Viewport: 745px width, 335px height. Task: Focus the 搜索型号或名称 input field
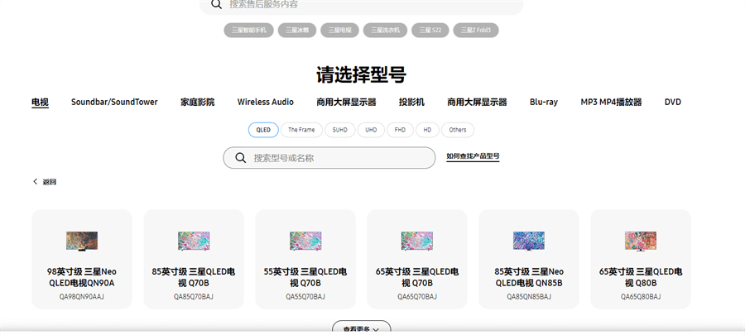[329, 158]
